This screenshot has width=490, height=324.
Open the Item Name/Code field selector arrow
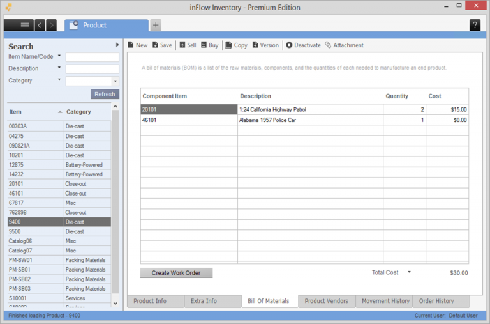click(x=59, y=56)
